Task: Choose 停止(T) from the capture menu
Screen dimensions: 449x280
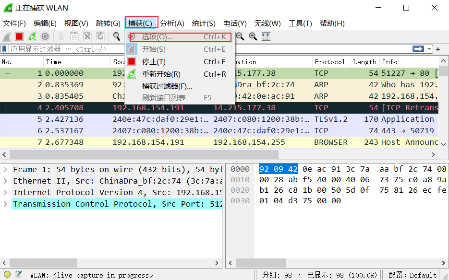Action: [x=180, y=62]
